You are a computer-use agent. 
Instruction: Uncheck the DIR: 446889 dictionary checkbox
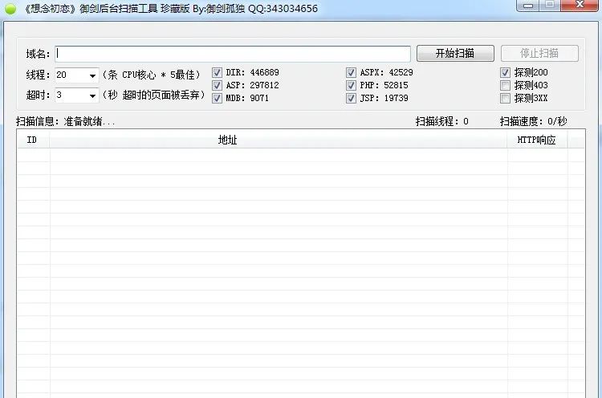[x=217, y=72]
